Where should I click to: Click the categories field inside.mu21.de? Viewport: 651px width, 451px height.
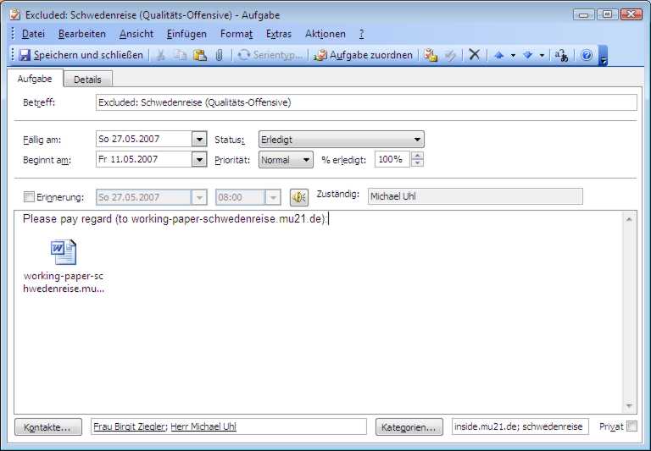tap(520, 426)
